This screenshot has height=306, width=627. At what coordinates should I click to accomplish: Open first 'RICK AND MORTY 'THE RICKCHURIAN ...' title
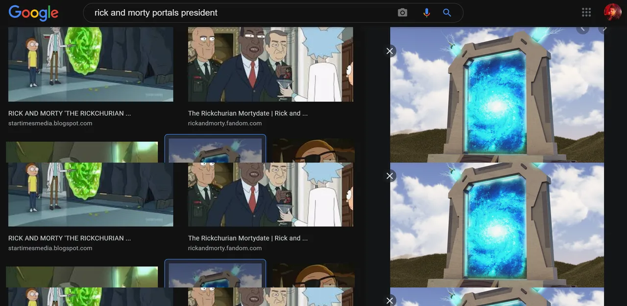(70, 113)
